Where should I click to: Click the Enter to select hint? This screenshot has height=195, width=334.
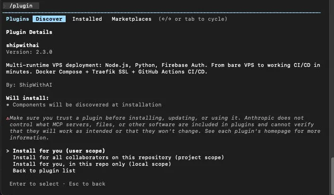point(34,184)
